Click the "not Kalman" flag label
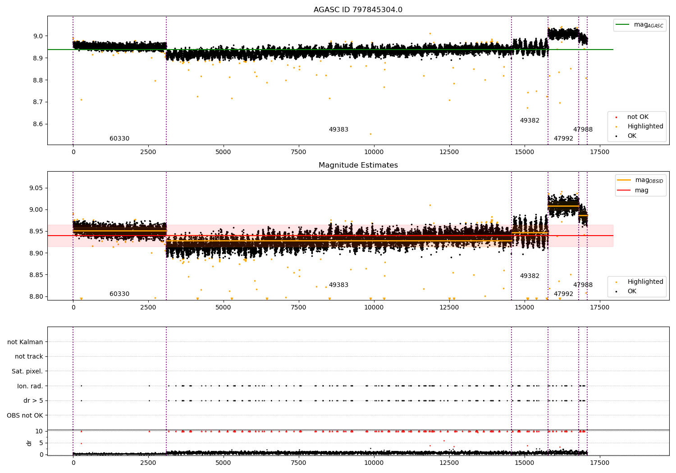 pyautogui.click(x=25, y=342)
